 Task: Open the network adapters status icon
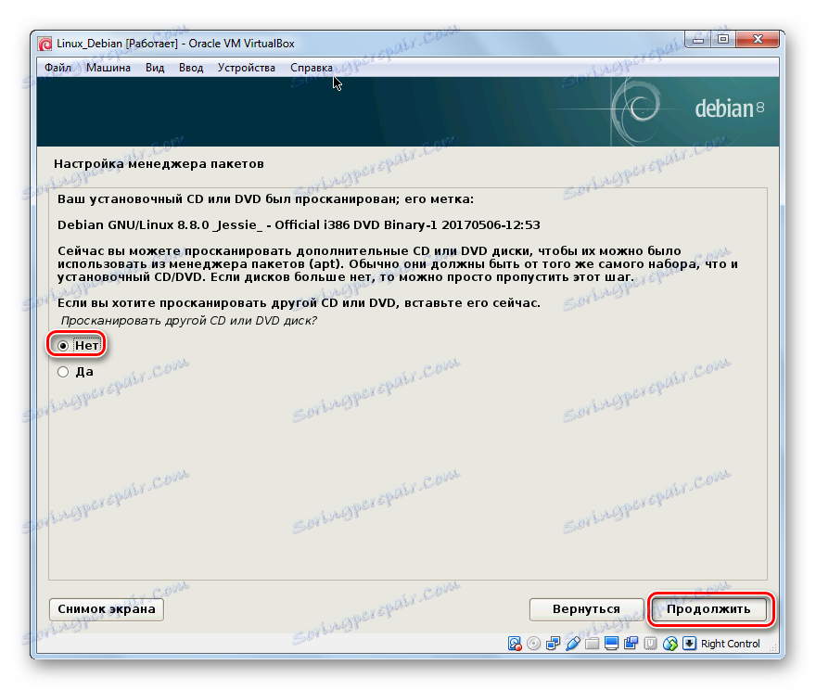click(x=554, y=644)
